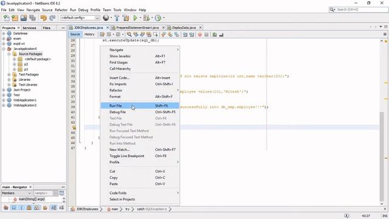Screen dimensions: 389x219
Task: Collapse the Source Packages node
Action: coord(9,54)
